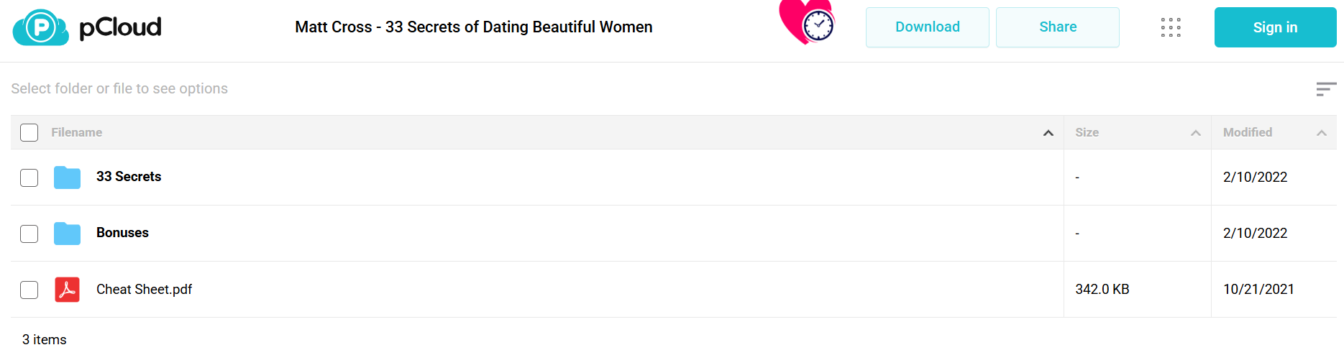The image size is (1344, 350).
Task: Click the Share button
Action: tap(1058, 27)
